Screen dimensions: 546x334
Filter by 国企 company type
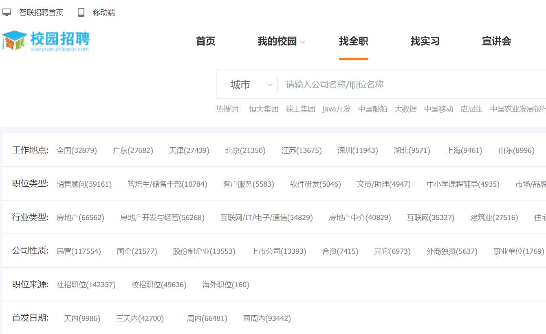click(137, 251)
